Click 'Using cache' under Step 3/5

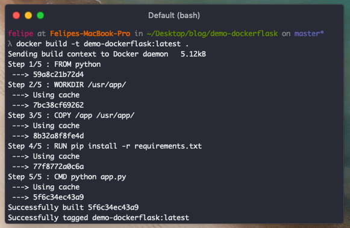tap(56, 126)
